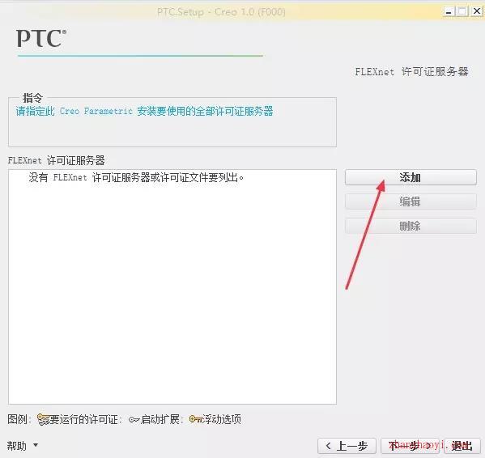Click the 没有 FLEXnet 许可证服务器 message text
This screenshot has height=458, width=485.
(136, 178)
